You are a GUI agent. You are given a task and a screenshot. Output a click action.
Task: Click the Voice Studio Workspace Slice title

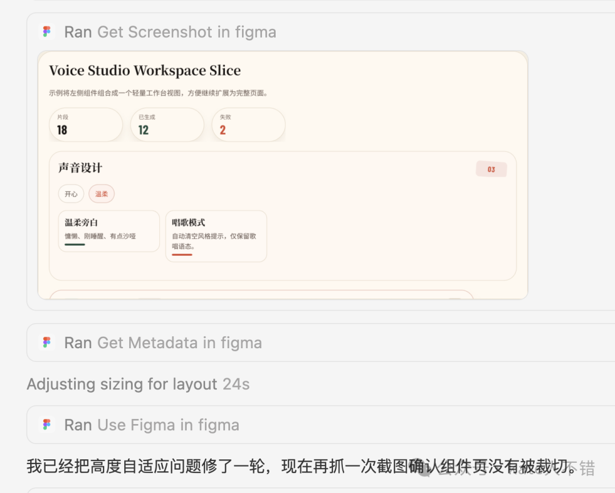(x=145, y=71)
